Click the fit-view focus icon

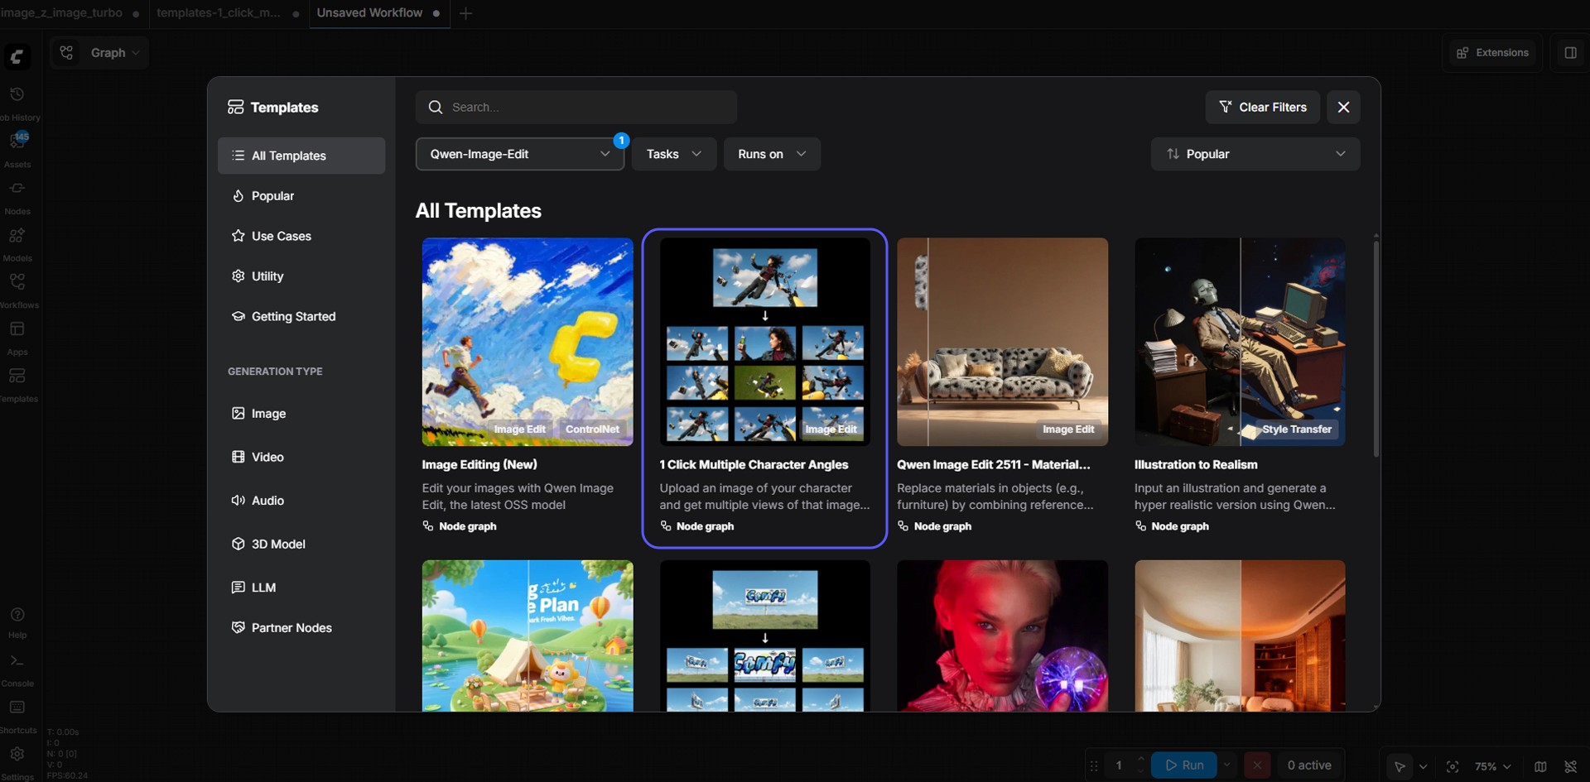pos(1453,767)
